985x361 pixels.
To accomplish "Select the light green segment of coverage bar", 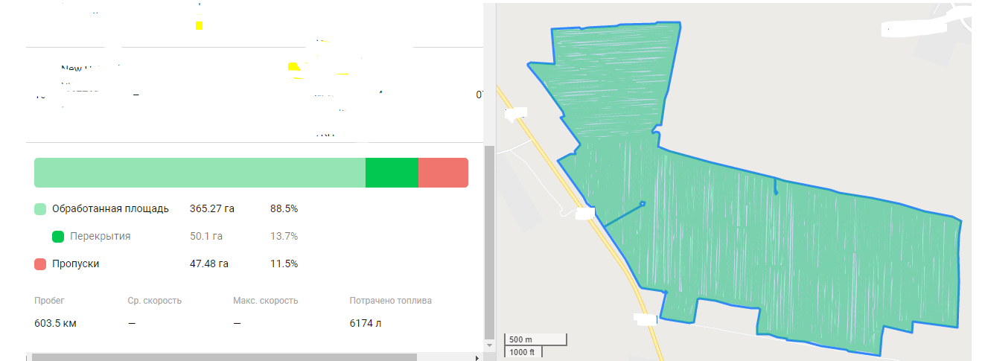I will pyautogui.click(x=200, y=173).
